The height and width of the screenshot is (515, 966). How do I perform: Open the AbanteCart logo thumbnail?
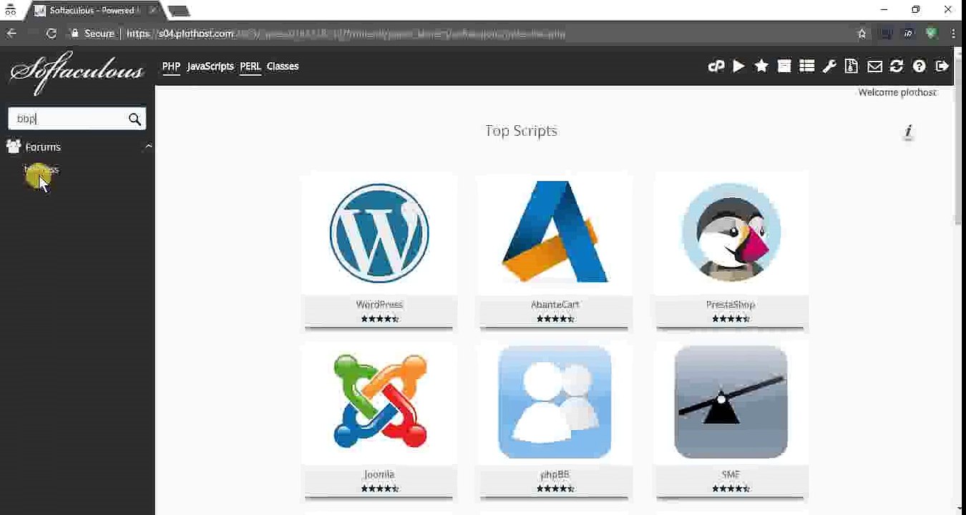coord(555,232)
